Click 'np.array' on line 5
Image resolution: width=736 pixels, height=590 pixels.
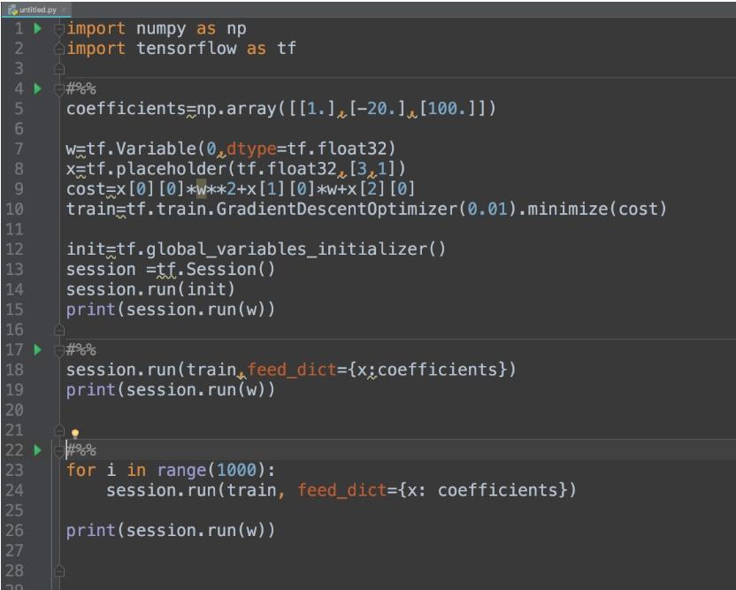pos(236,109)
